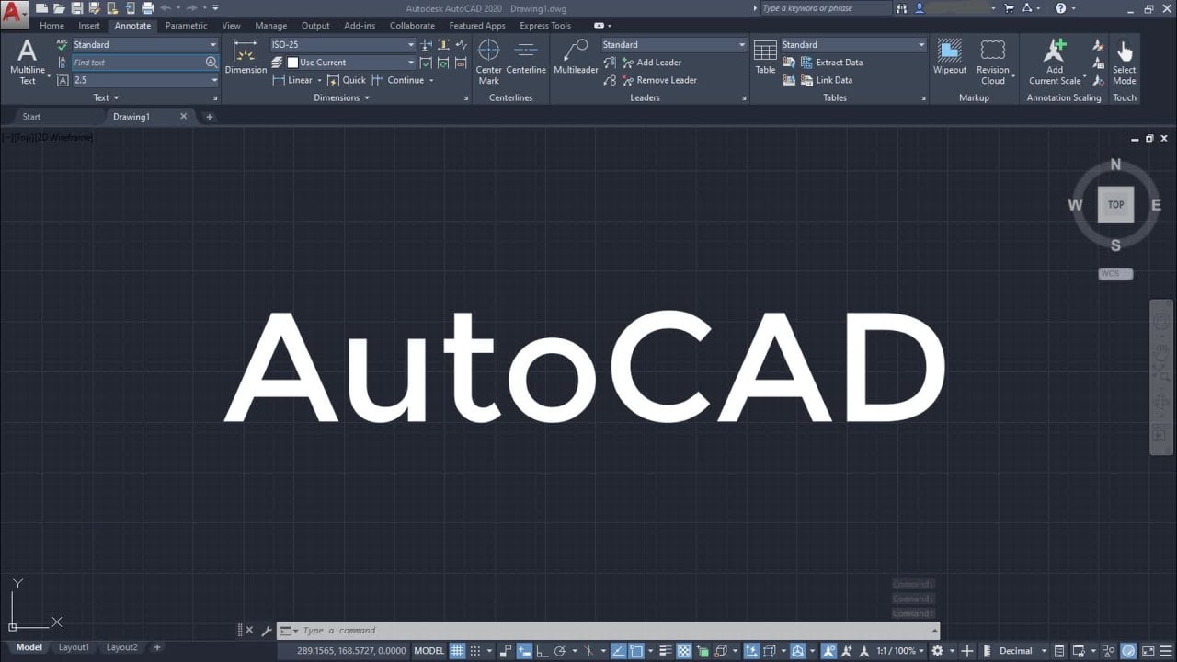Switch to the Parametric ribbon tab

coord(186,26)
